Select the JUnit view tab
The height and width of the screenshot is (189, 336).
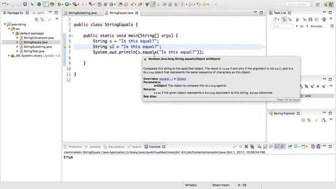(x=38, y=13)
